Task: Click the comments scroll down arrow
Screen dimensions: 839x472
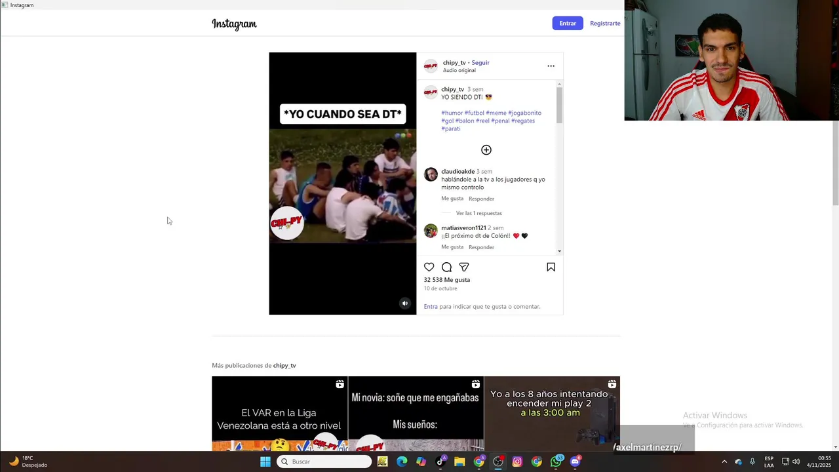Action: [559, 251]
